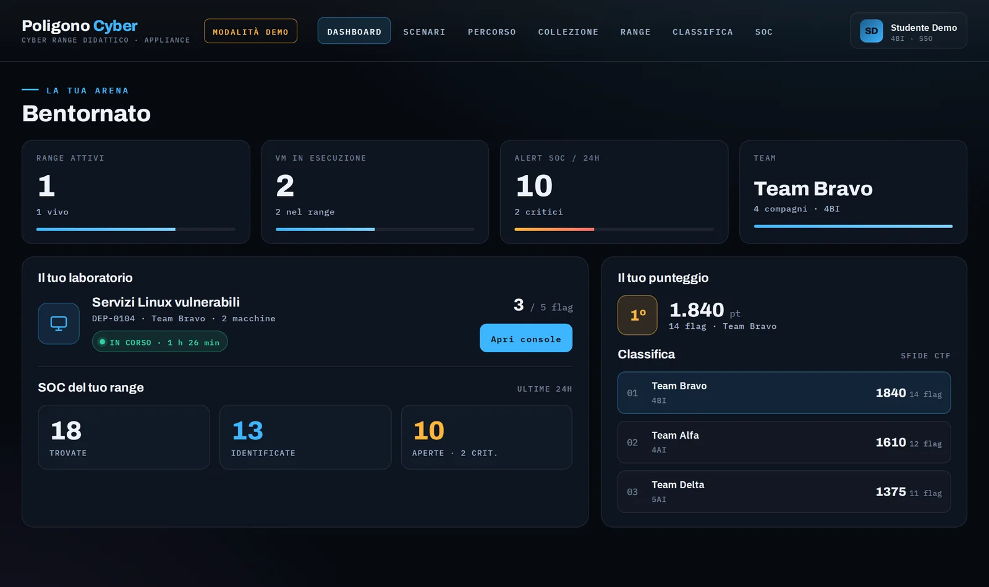Viewport: 989px width, 587px height.
Task: Click the DEP-0104 deployment details text
Action: pyautogui.click(x=184, y=319)
